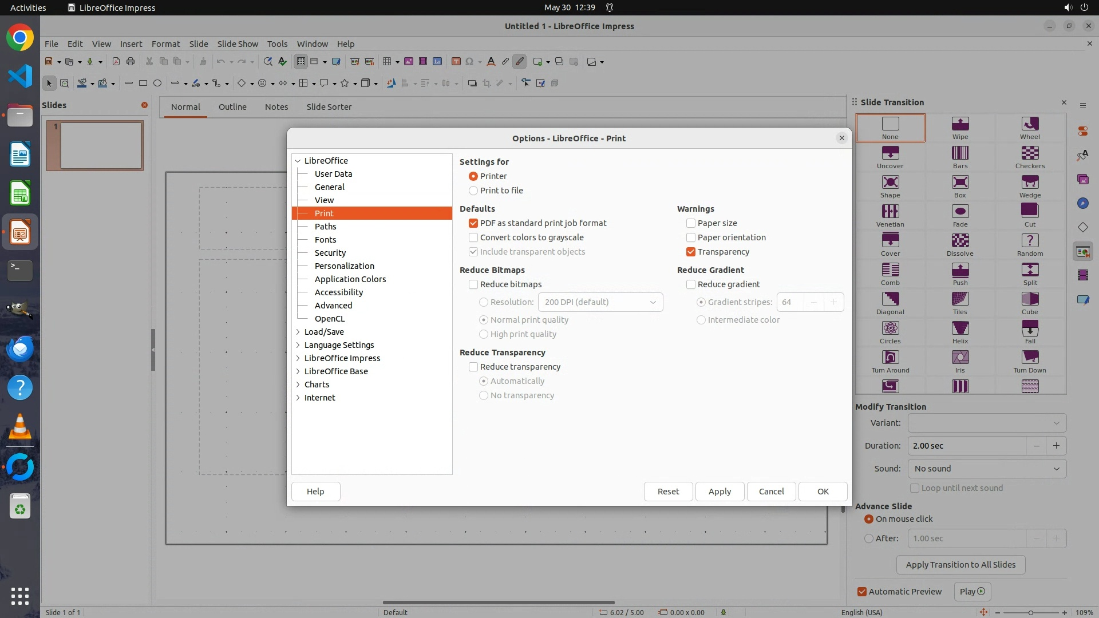The image size is (1099, 618).
Task: Open the Slide Show menu
Action: click(x=238, y=43)
